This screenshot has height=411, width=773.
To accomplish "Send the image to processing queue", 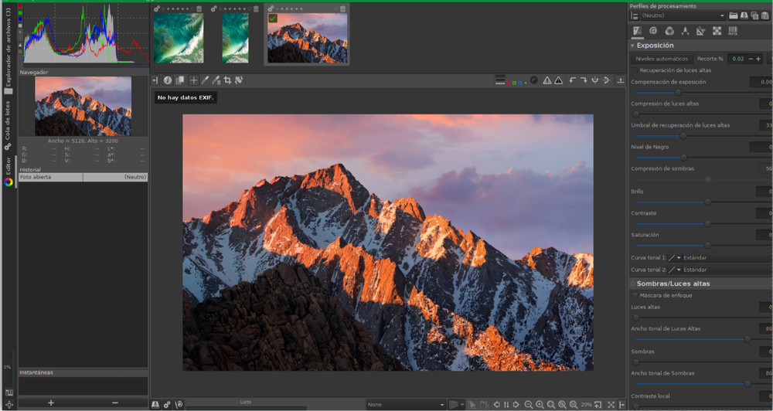I will tap(167, 405).
